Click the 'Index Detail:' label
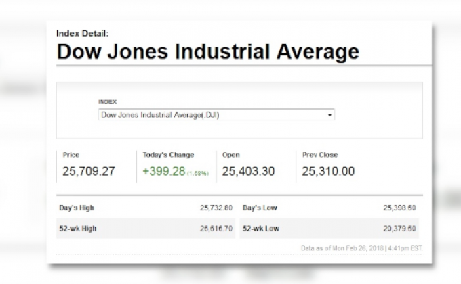The image size is (461, 284). [x=82, y=32]
